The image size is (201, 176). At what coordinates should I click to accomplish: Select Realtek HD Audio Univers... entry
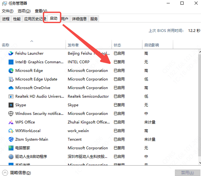coord(40,96)
